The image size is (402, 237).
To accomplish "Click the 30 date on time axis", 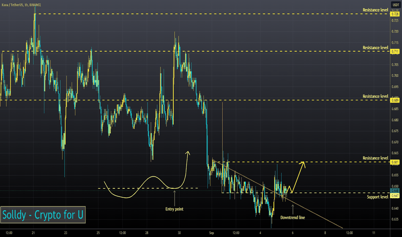I will [179, 233].
